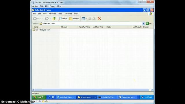Image resolution: width=185 pixels, height=104 pixels.
Task: Sort by the Schedule column header
Action: [69, 27]
